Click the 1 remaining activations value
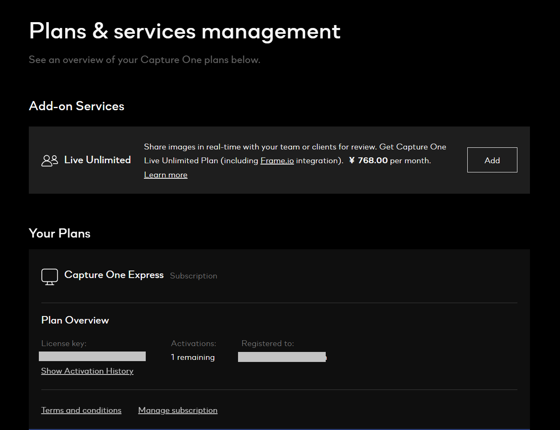560x430 pixels. 193,357
